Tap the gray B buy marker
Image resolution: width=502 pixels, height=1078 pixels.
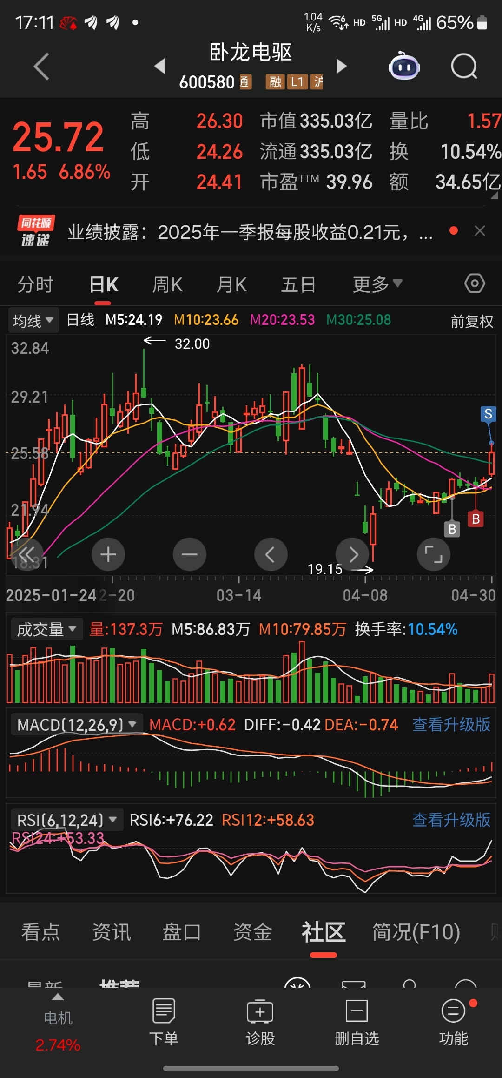(452, 529)
